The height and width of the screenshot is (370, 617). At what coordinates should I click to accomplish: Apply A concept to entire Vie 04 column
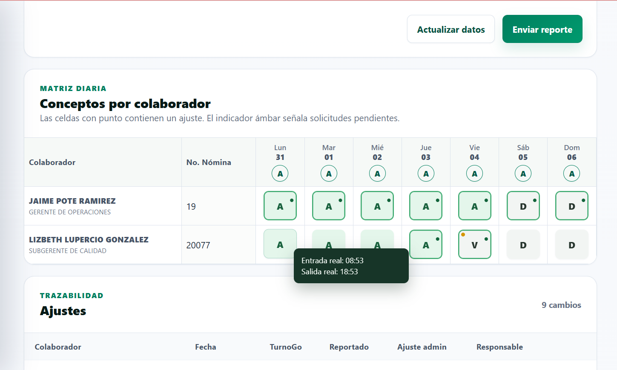(474, 174)
